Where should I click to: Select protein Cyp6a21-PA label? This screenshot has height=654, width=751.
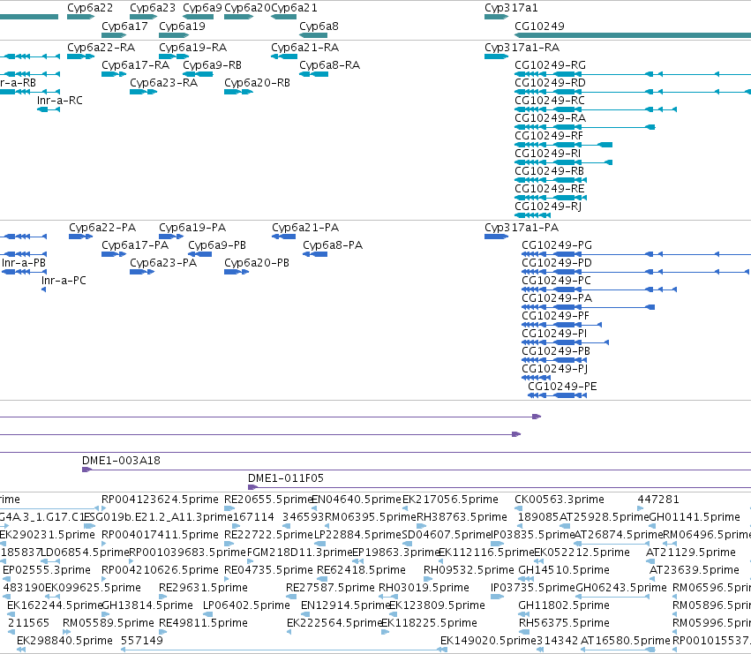(x=305, y=227)
